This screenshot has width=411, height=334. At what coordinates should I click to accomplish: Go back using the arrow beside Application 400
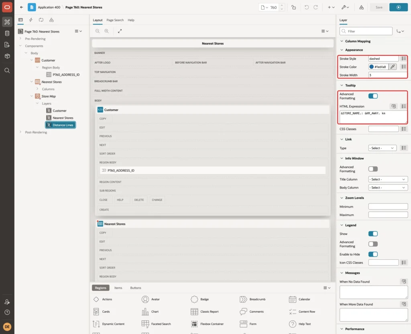click(x=22, y=7)
